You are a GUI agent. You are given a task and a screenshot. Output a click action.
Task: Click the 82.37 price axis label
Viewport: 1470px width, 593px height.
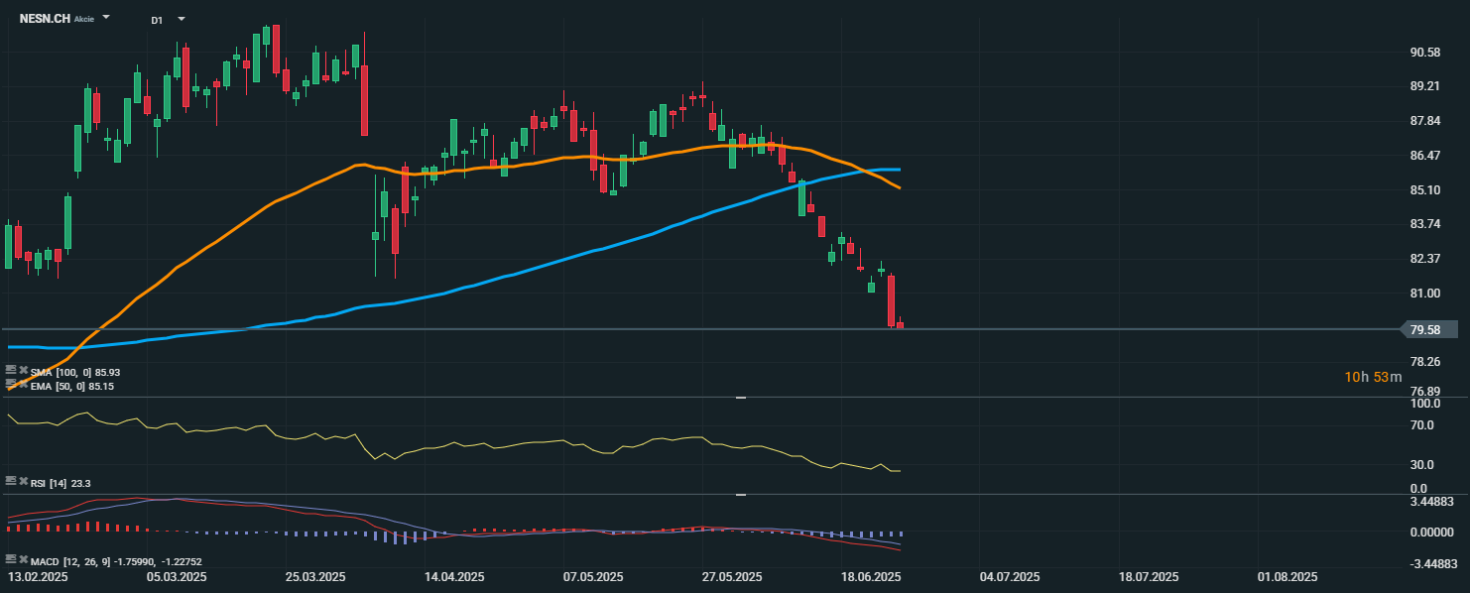1424,259
